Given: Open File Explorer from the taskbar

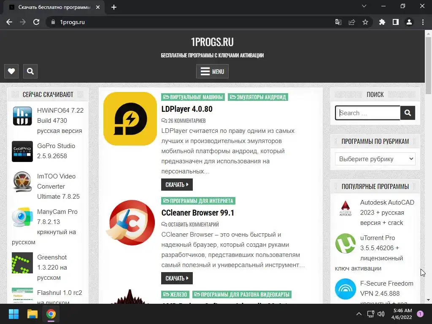Looking at the screenshot, I should pos(32,314).
